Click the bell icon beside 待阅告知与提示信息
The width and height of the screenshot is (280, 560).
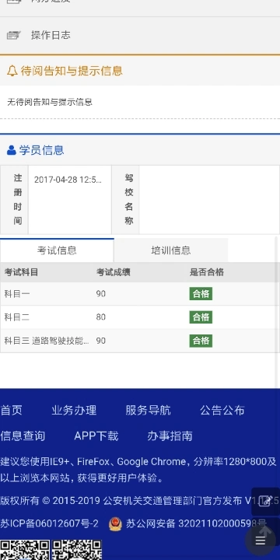point(12,70)
